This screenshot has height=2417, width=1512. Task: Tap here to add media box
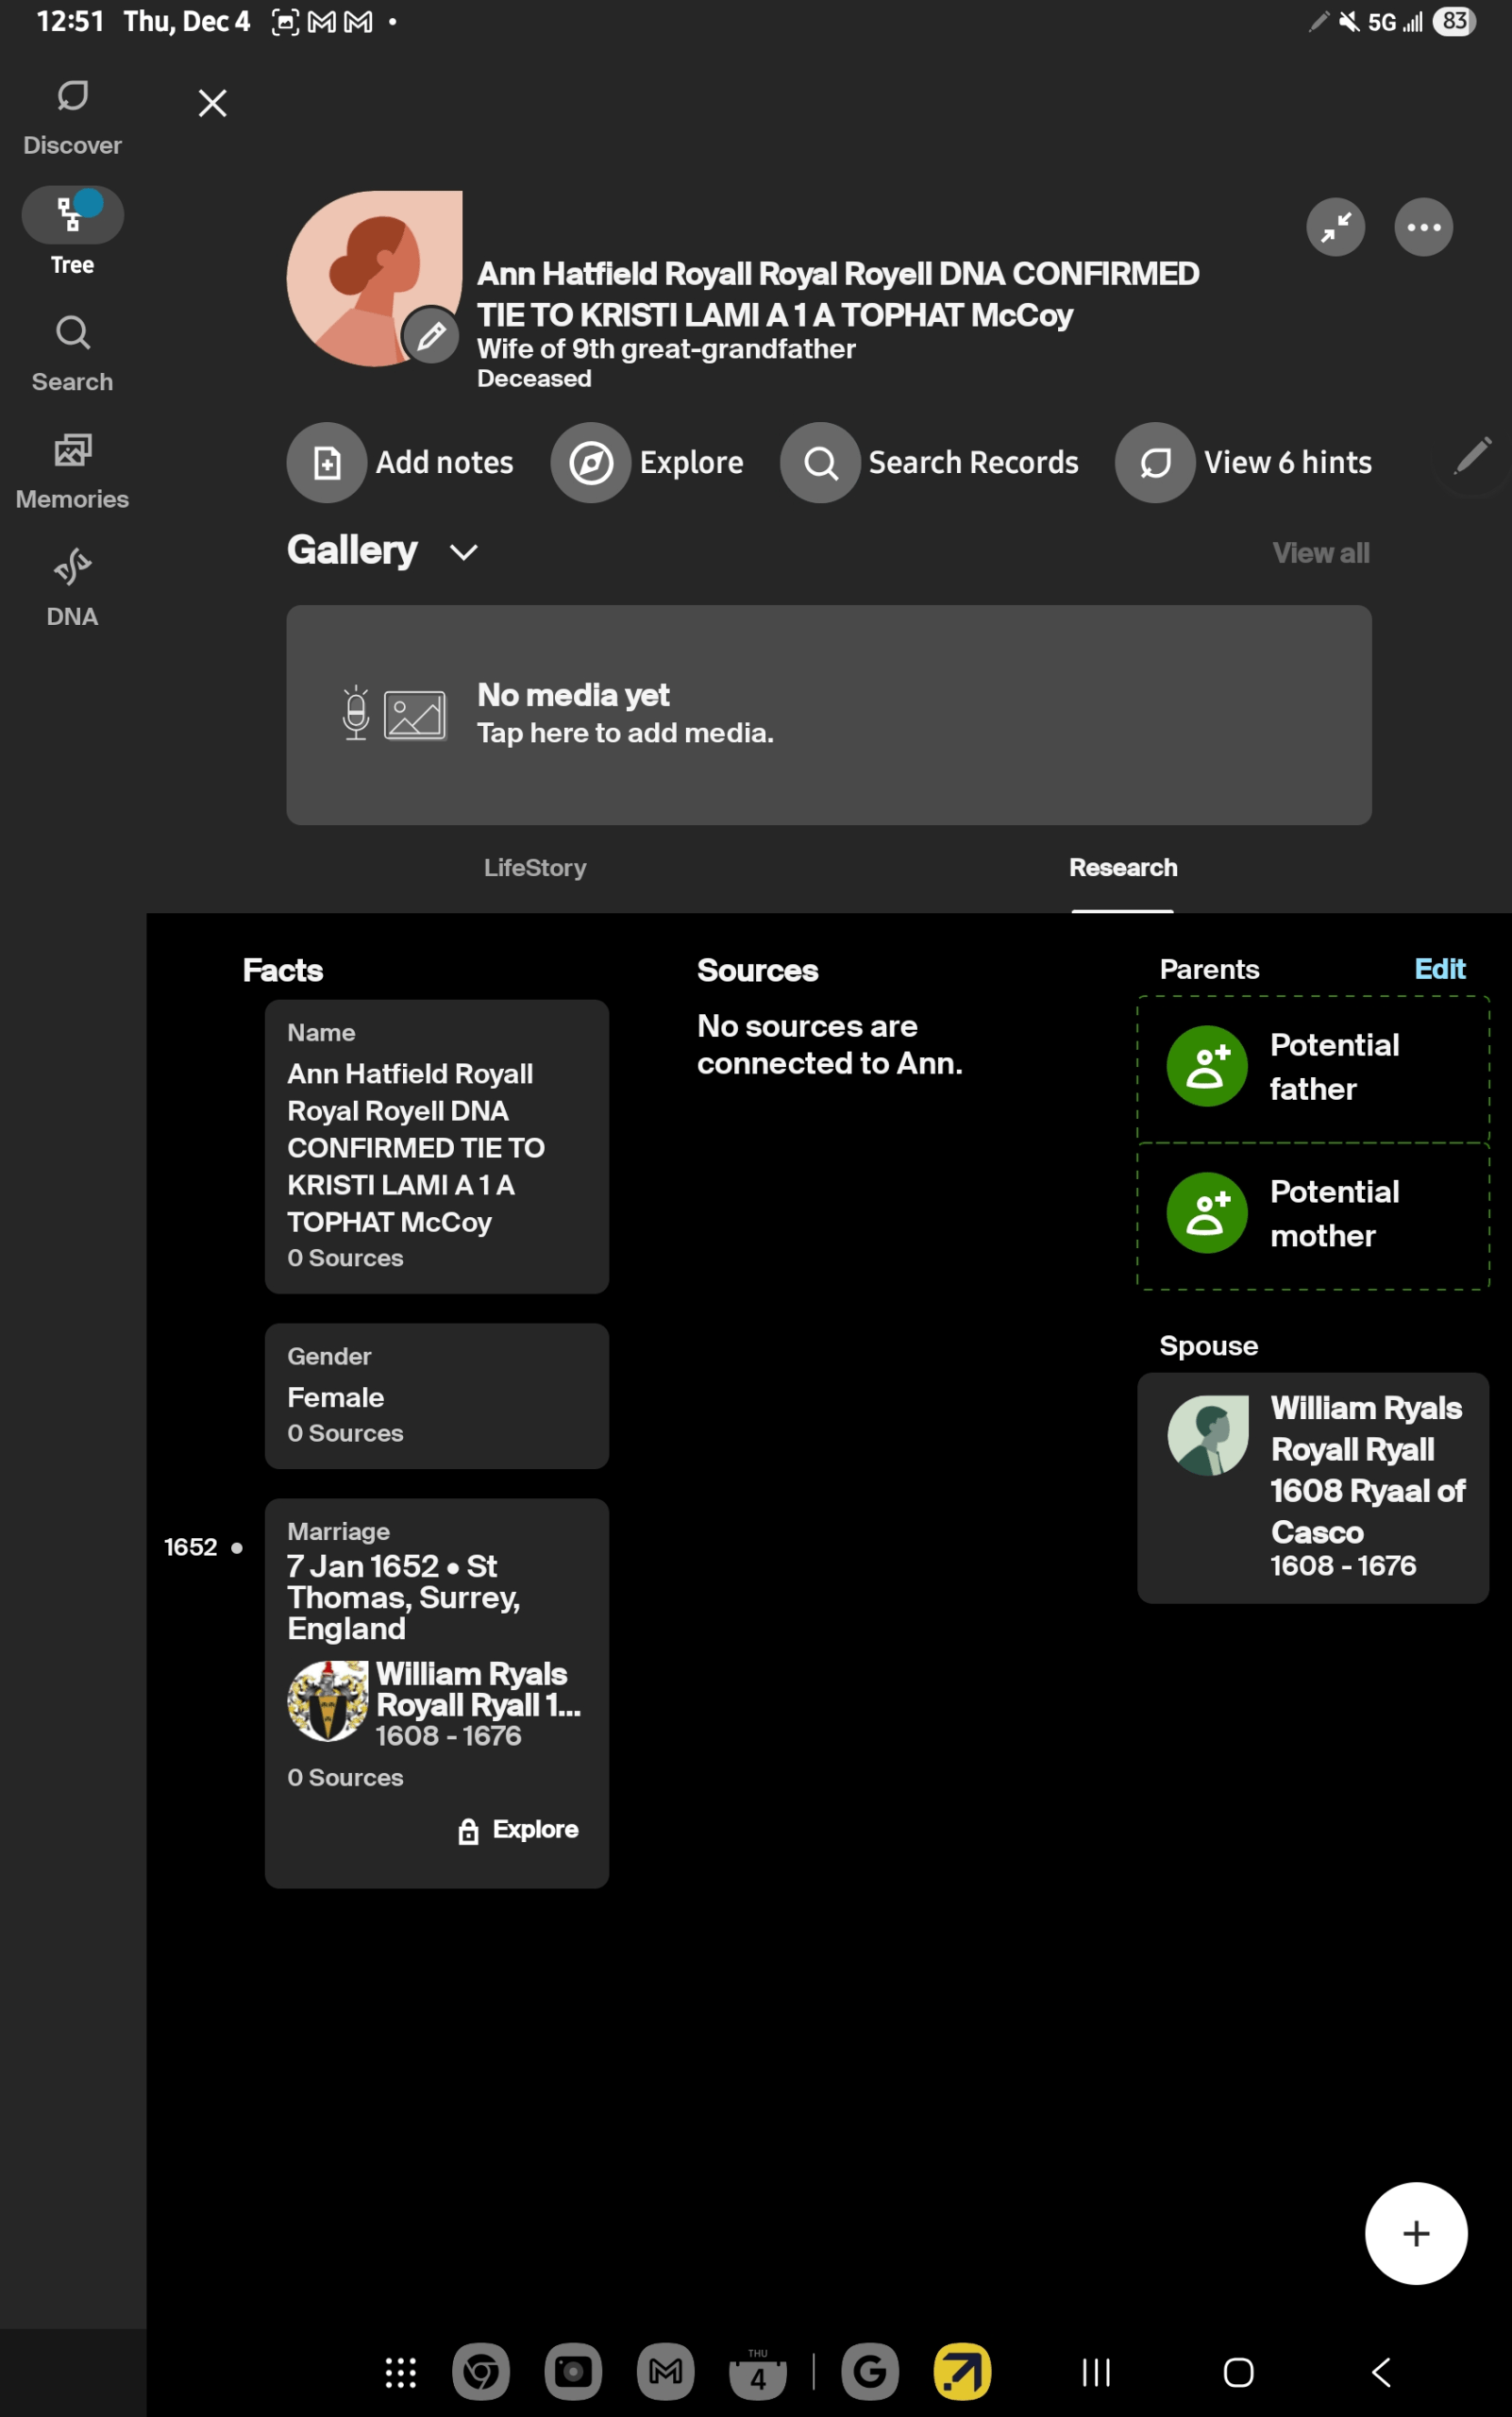point(828,715)
